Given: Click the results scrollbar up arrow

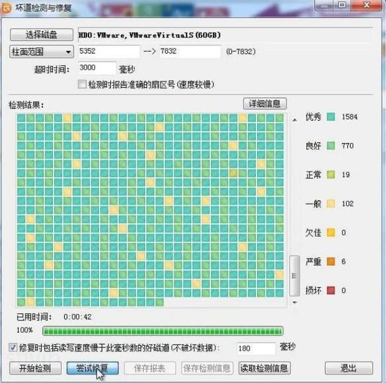Looking at the screenshot, I should (x=294, y=119).
